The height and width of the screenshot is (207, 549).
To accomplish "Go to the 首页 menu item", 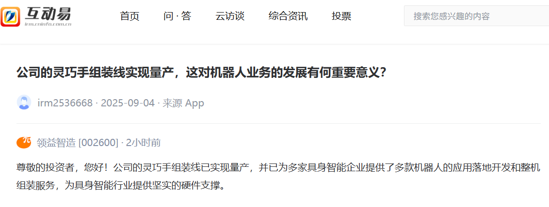I will [129, 16].
